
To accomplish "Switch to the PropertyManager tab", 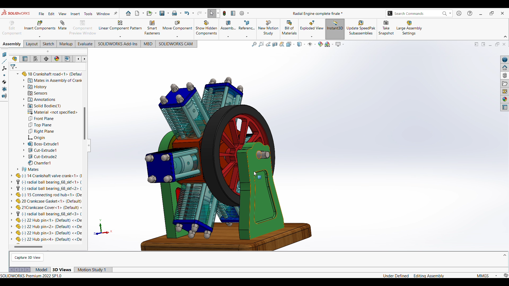I will point(25,59).
